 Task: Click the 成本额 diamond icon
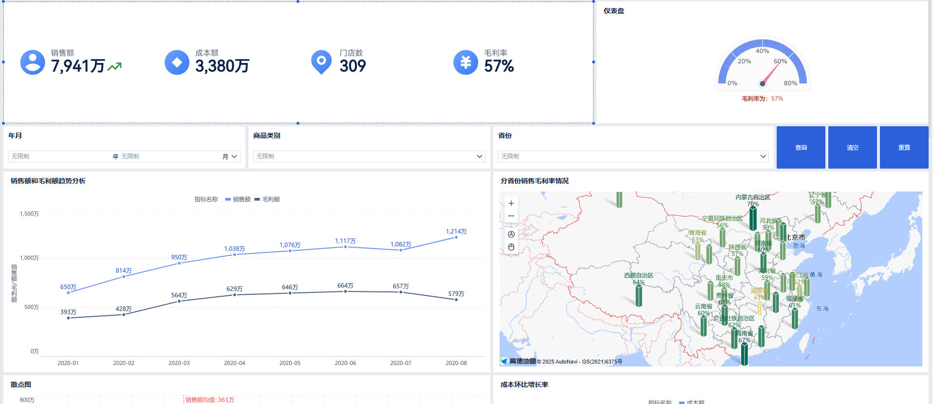[177, 62]
